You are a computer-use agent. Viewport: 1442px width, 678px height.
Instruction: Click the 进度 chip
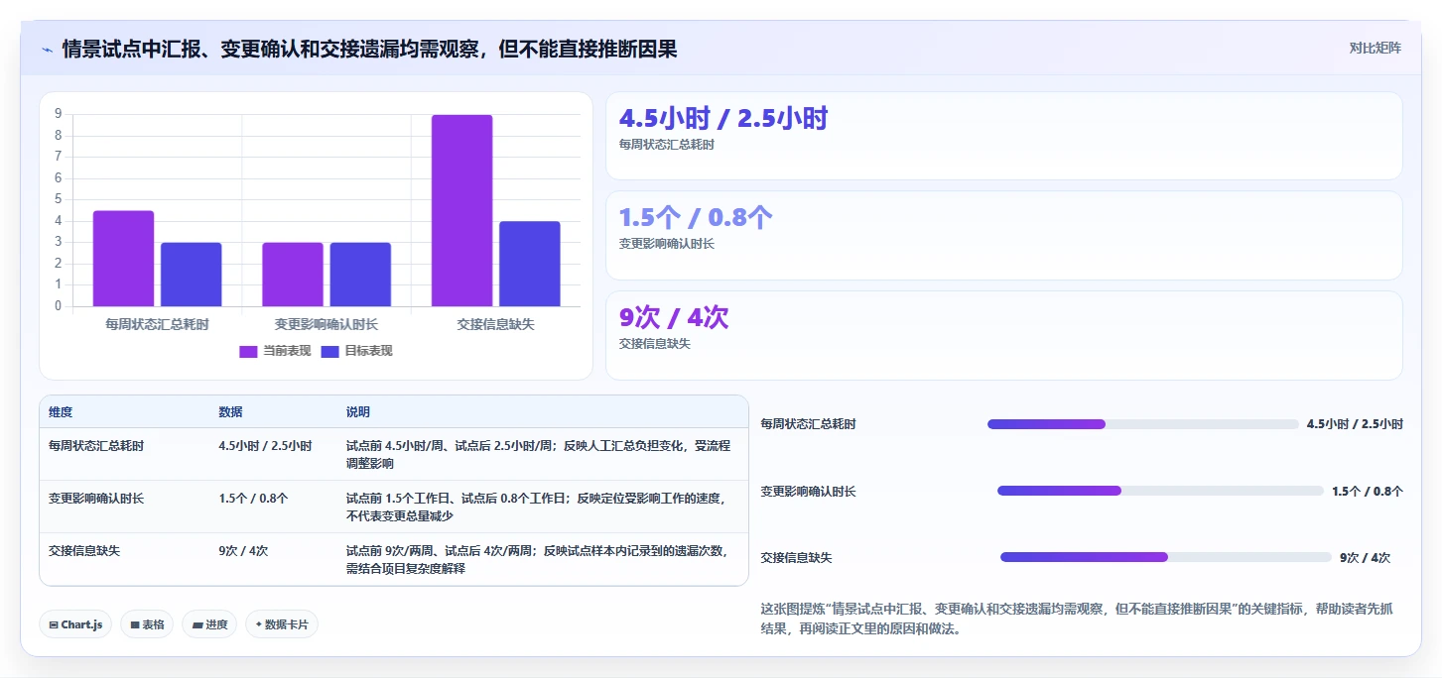(209, 624)
